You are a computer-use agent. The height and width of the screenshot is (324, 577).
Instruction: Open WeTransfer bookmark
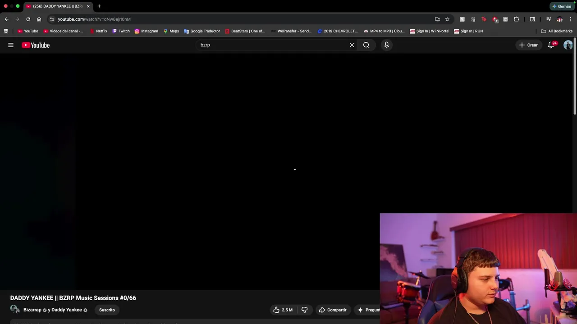291,31
